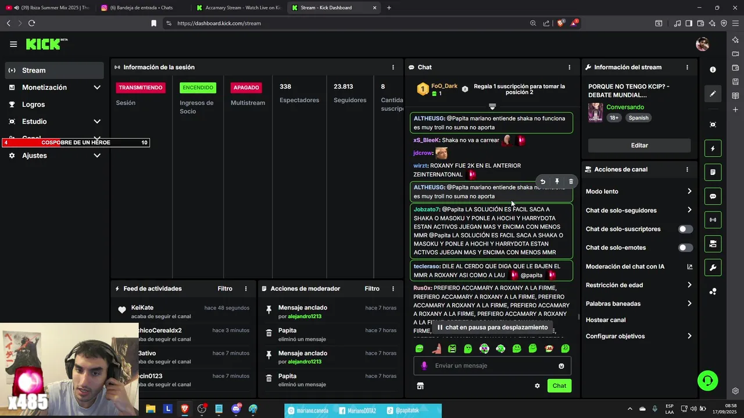The image size is (744, 418).
Task: Click the browser address bar URL
Action: tap(219, 23)
